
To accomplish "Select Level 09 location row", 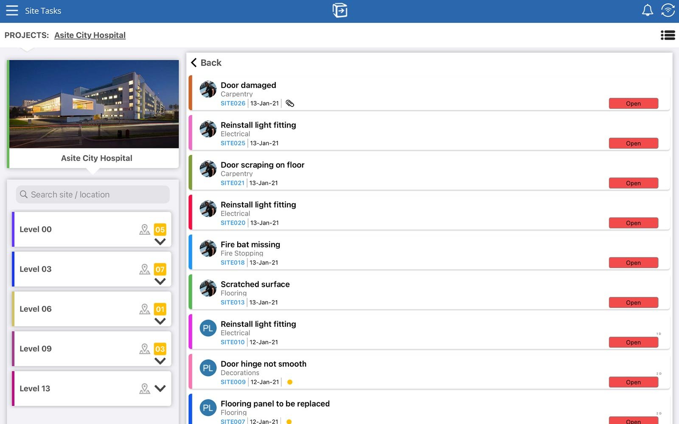I will point(92,349).
